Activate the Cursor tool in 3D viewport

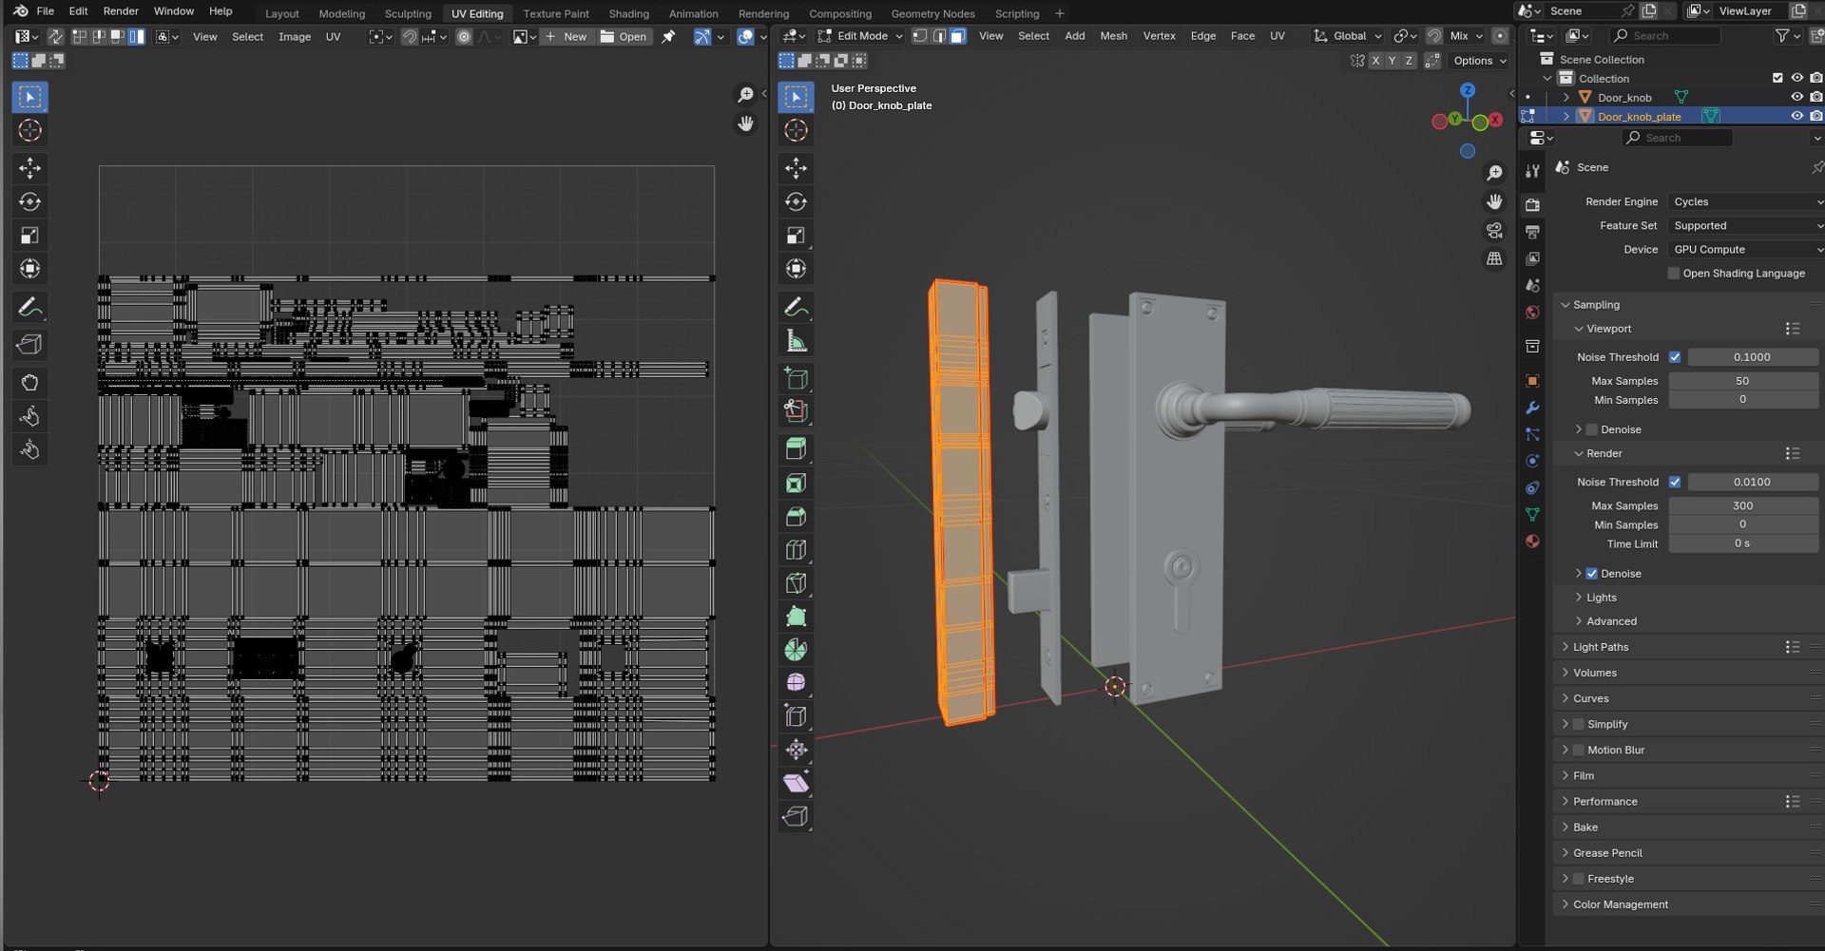797,130
